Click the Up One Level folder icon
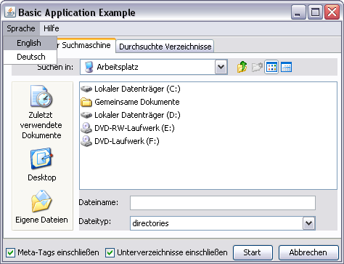 point(242,67)
